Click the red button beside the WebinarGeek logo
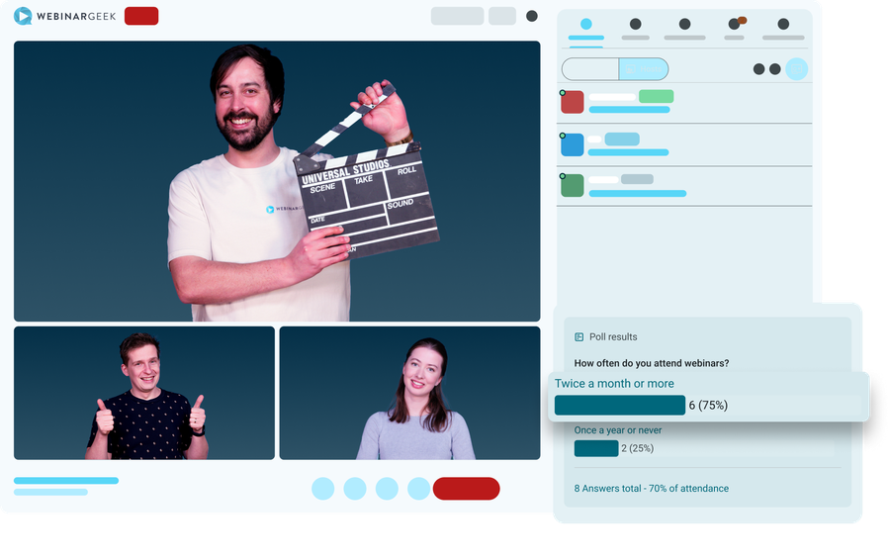Screen dimensions: 890x560 (x=141, y=16)
